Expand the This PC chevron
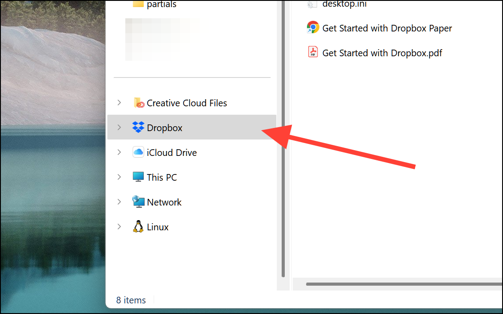 coord(119,177)
